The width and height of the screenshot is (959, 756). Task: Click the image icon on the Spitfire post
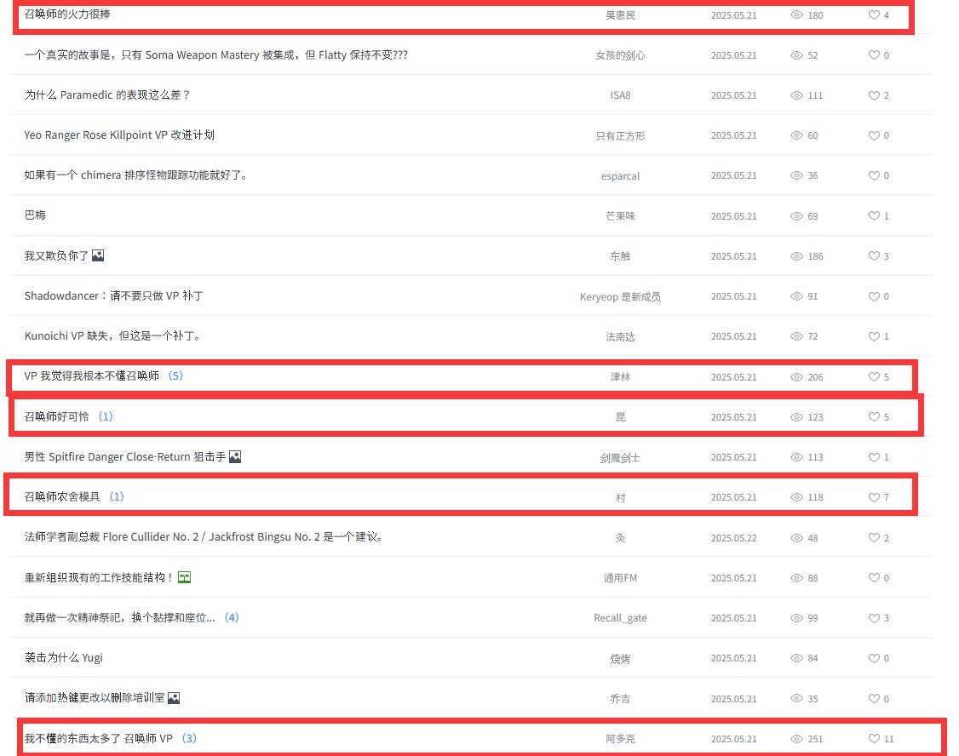pos(235,456)
